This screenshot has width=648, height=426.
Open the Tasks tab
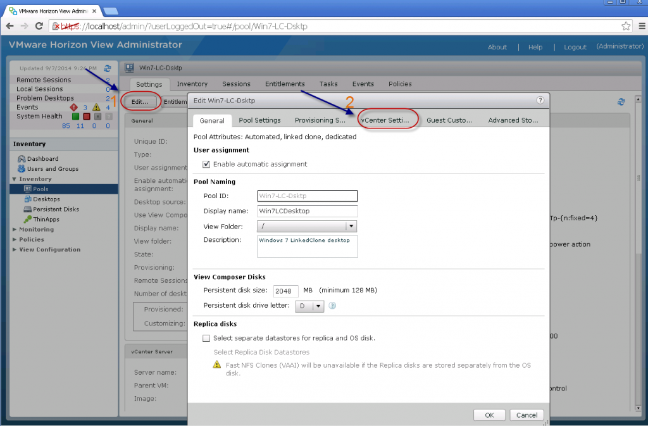[328, 84]
